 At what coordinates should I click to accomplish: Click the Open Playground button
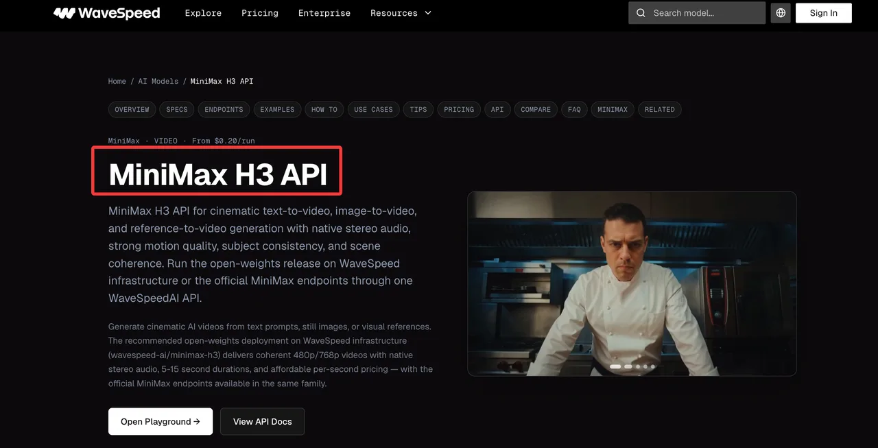click(161, 421)
